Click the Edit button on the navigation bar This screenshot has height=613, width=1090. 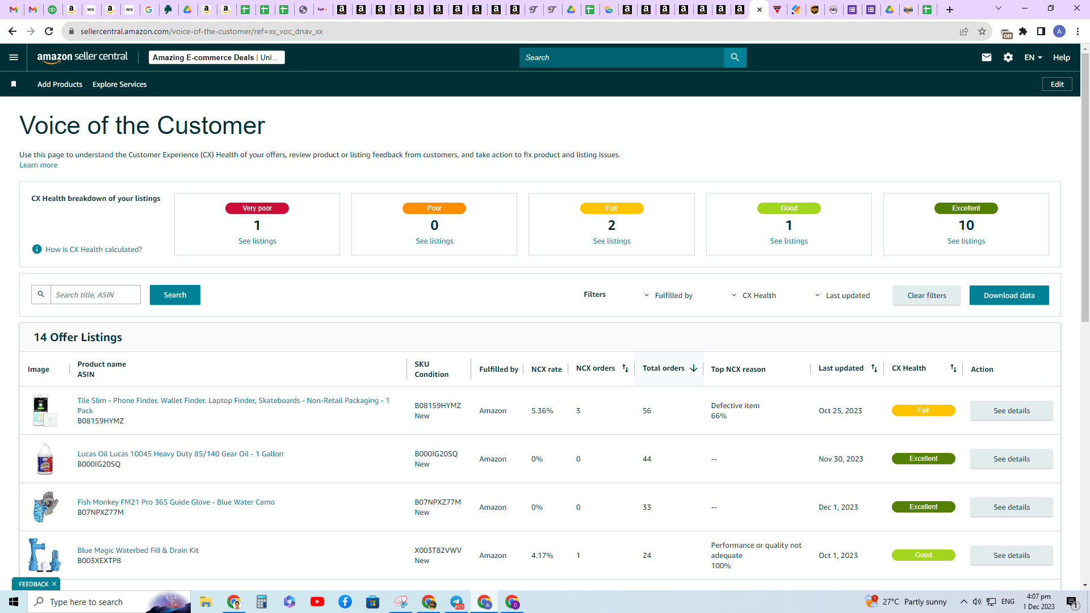pyautogui.click(x=1057, y=84)
